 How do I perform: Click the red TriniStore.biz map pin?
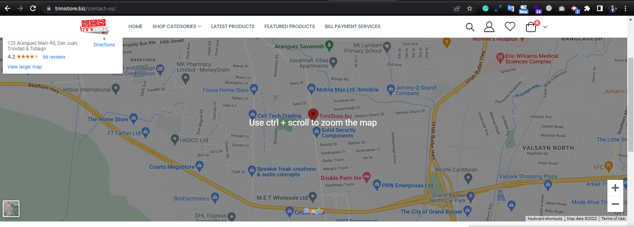click(313, 114)
